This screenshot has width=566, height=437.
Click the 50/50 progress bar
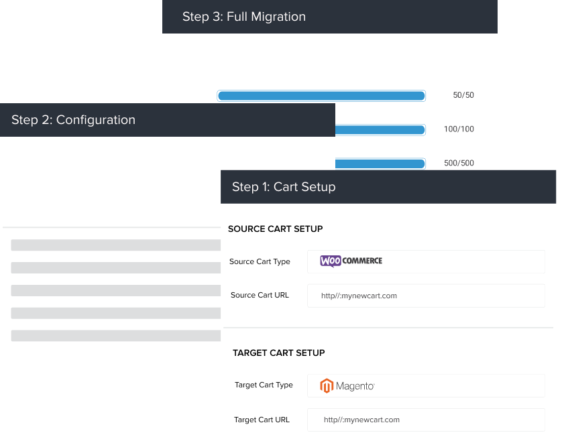(321, 95)
